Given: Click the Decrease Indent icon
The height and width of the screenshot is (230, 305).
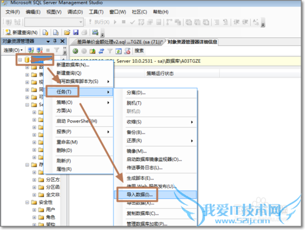Looking at the screenshot, I should click(x=237, y=22).
